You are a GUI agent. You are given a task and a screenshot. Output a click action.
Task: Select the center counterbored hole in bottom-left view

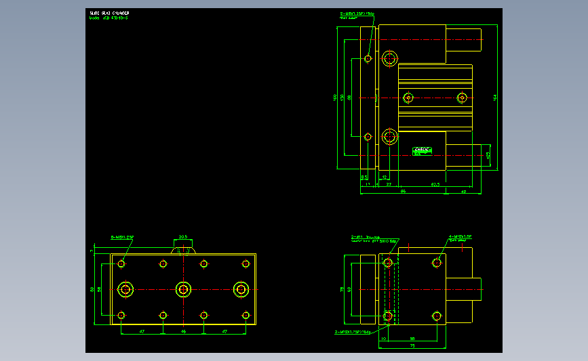coord(183,289)
